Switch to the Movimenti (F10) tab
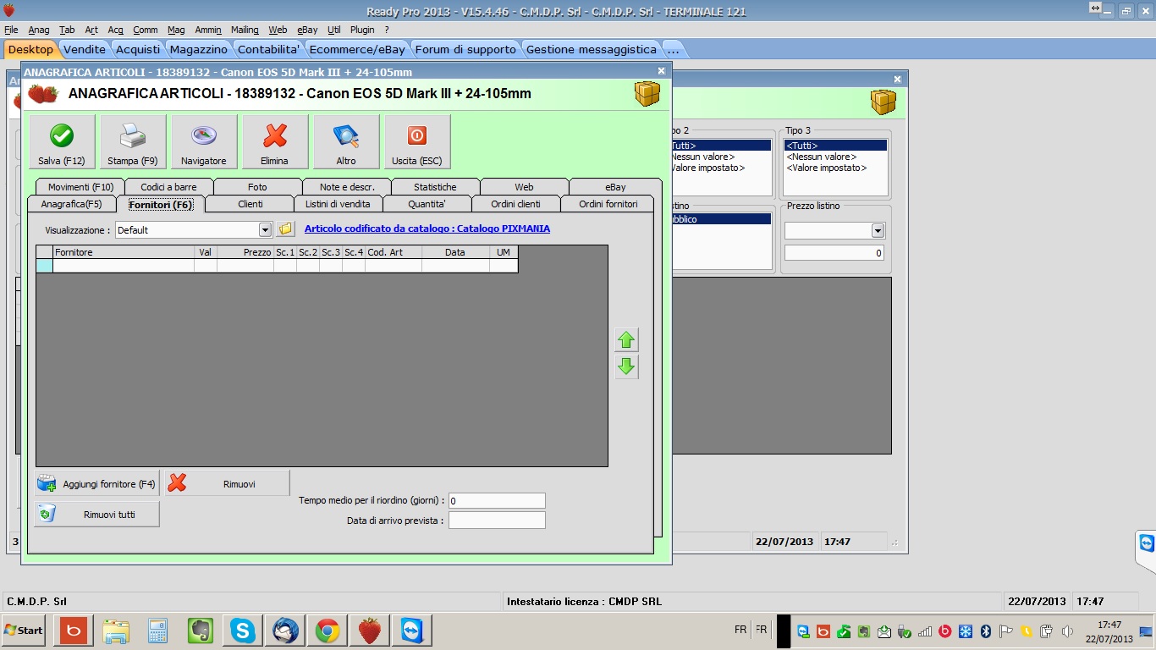This screenshot has height=650, width=1156. click(x=80, y=187)
